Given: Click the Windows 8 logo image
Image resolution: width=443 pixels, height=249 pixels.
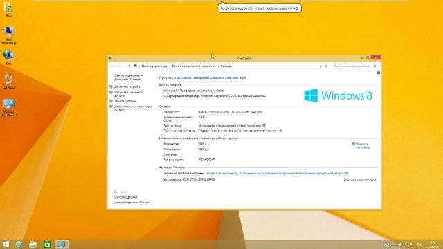Looking at the screenshot, I should (338, 95).
